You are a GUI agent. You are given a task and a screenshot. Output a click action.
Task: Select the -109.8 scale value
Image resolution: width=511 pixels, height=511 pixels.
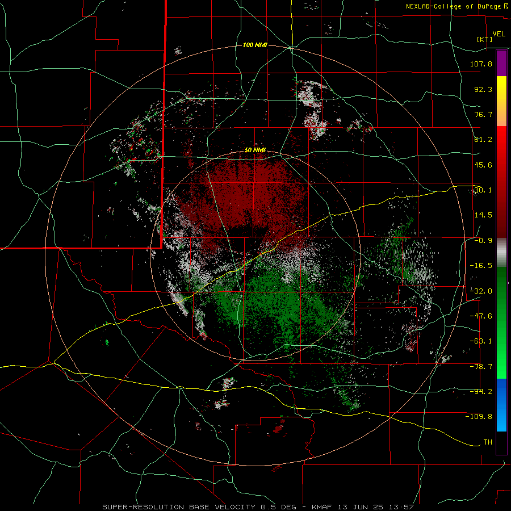tap(479, 417)
